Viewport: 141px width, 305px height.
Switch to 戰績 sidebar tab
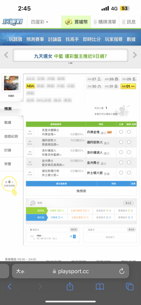coord(12,123)
